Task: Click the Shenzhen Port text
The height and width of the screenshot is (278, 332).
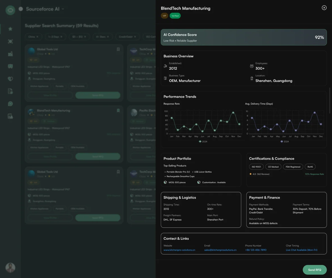Action: click(x=215, y=220)
